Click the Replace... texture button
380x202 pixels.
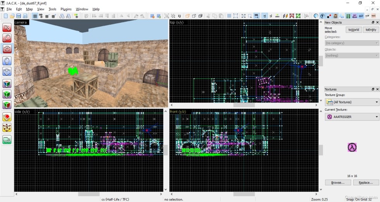click(x=366, y=183)
